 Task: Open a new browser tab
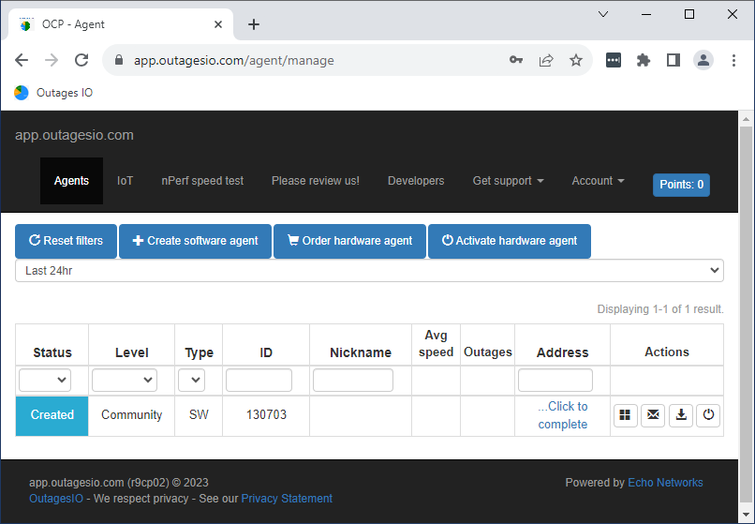(254, 24)
